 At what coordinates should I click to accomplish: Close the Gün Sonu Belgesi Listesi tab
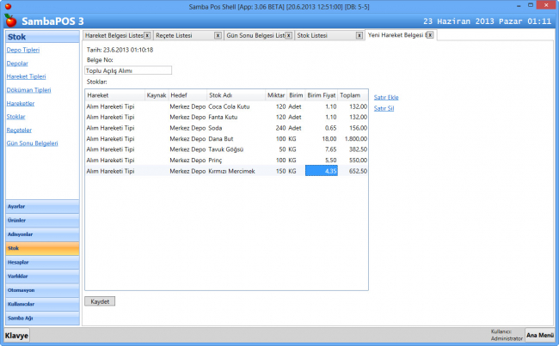click(x=288, y=35)
